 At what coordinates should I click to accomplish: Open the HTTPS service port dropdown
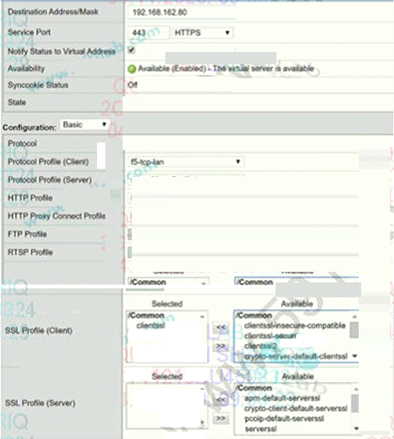pyautogui.click(x=202, y=33)
